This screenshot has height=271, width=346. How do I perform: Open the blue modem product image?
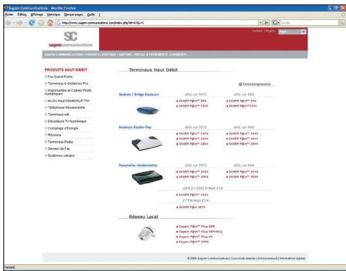(147, 110)
